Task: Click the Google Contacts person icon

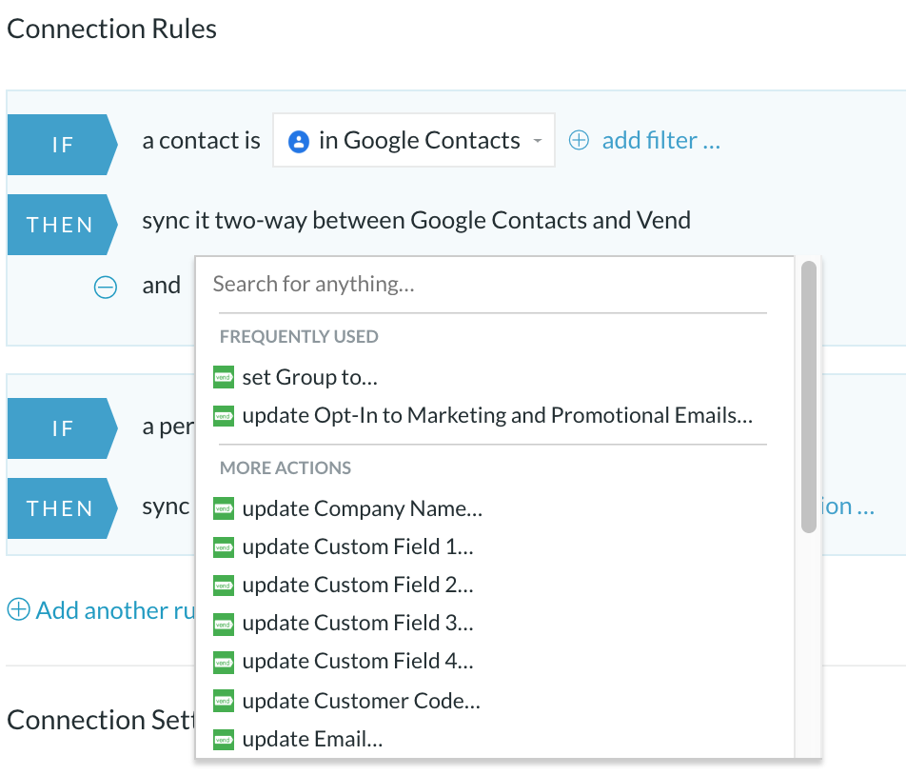Action: point(298,142)
